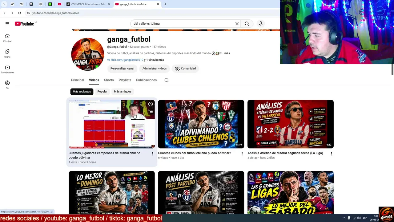
Task: Go back in the browser
Action: tap(5, 13)
